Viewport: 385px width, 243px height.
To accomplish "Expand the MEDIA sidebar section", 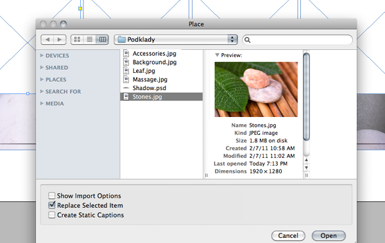I will coord(42,104).
